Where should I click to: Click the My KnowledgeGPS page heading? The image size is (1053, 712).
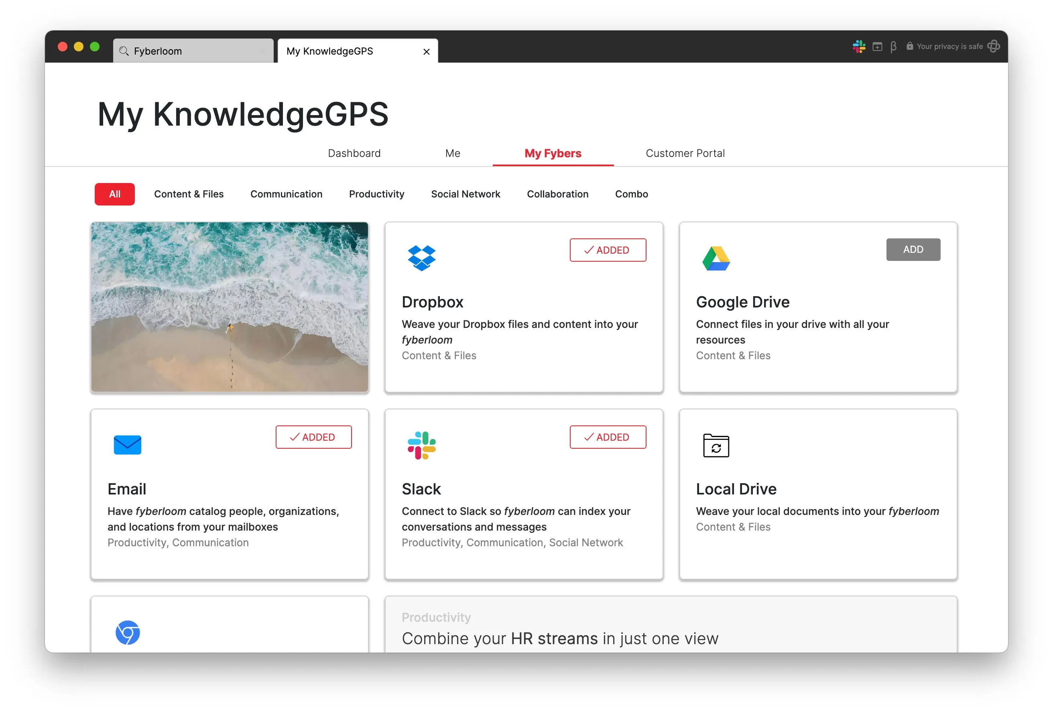point(243,114)
